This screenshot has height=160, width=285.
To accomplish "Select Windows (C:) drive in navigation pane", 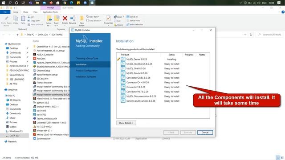I will click(16, 131).
